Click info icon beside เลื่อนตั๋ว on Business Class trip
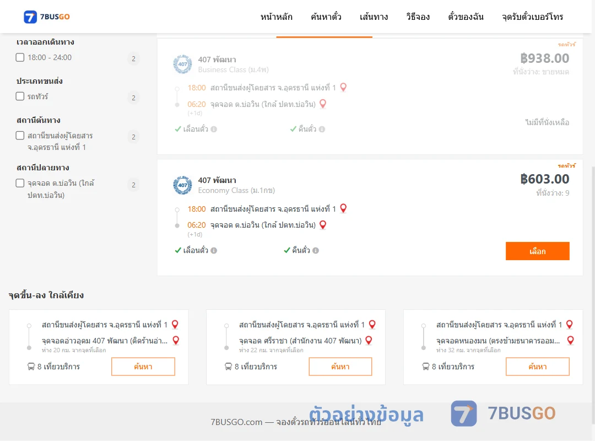This screenshot has height=441, width=595. (x=214, y=129)
